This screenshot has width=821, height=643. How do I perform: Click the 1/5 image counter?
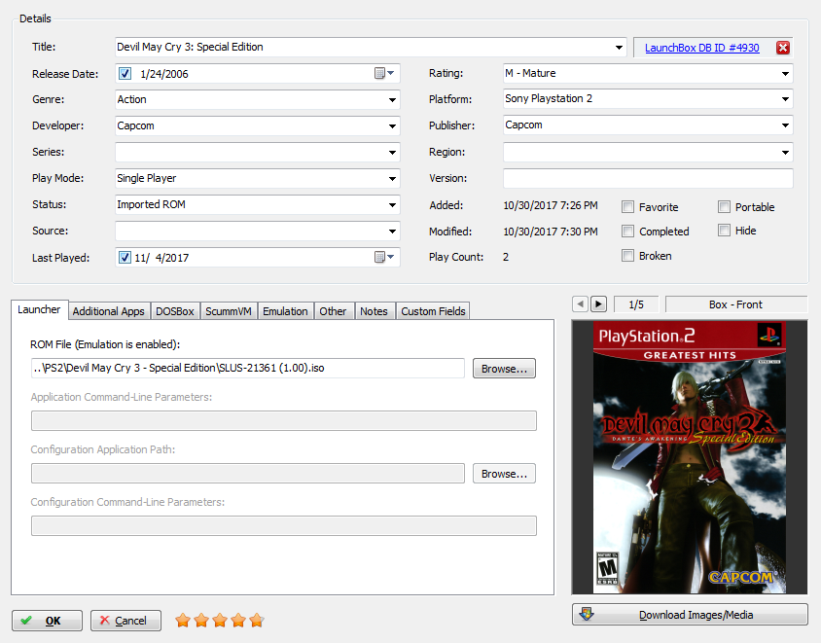coord(636,304)
